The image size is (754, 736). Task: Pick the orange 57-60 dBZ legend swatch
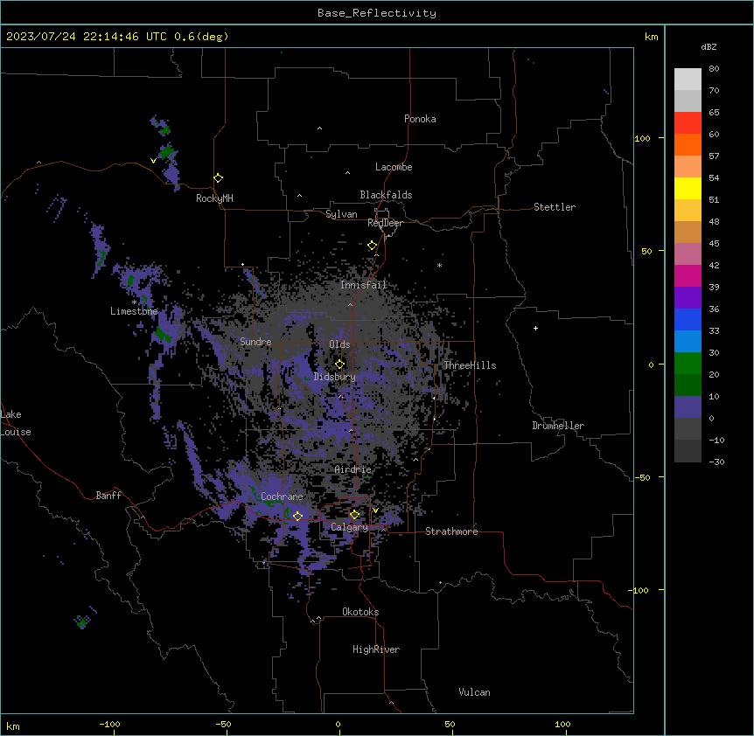(688, 145)
